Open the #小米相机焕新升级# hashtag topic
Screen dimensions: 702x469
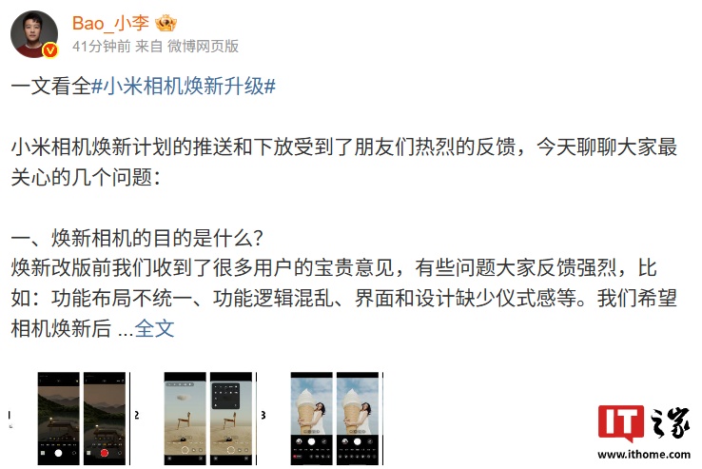(184, 86)
